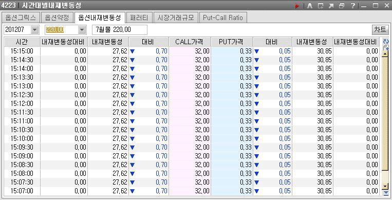Click PUT price 0.33 in the 15:14:30 row

point(232,60)
